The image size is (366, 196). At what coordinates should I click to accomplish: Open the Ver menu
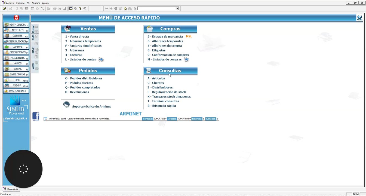(29, 3)
